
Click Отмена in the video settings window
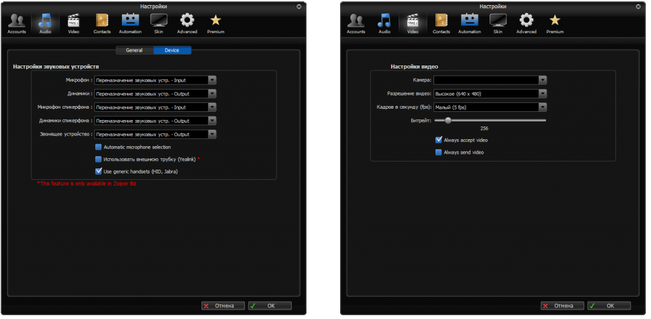click(x=562, y=306)
